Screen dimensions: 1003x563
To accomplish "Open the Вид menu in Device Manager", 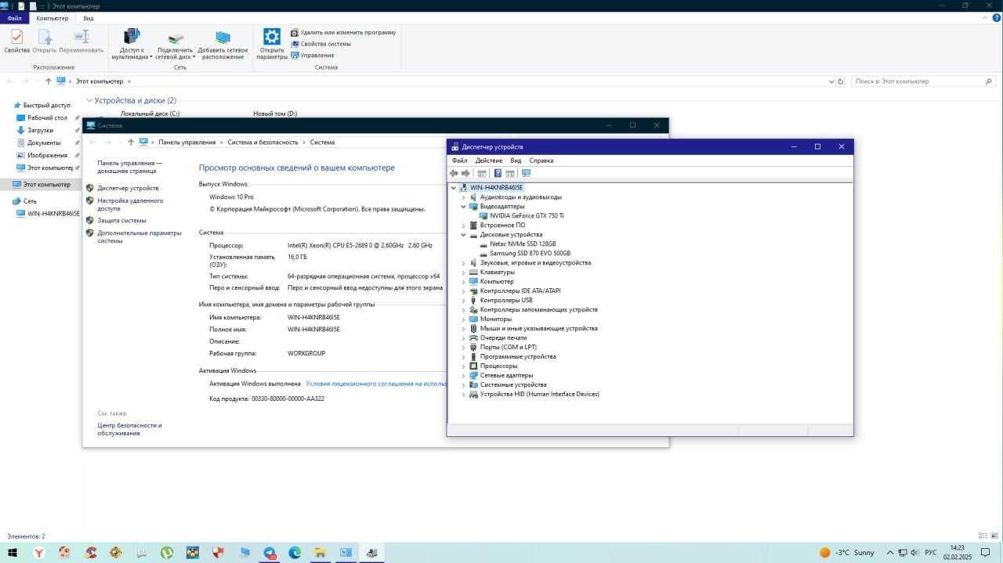I will pyautogui.click(x=516, y=161).
